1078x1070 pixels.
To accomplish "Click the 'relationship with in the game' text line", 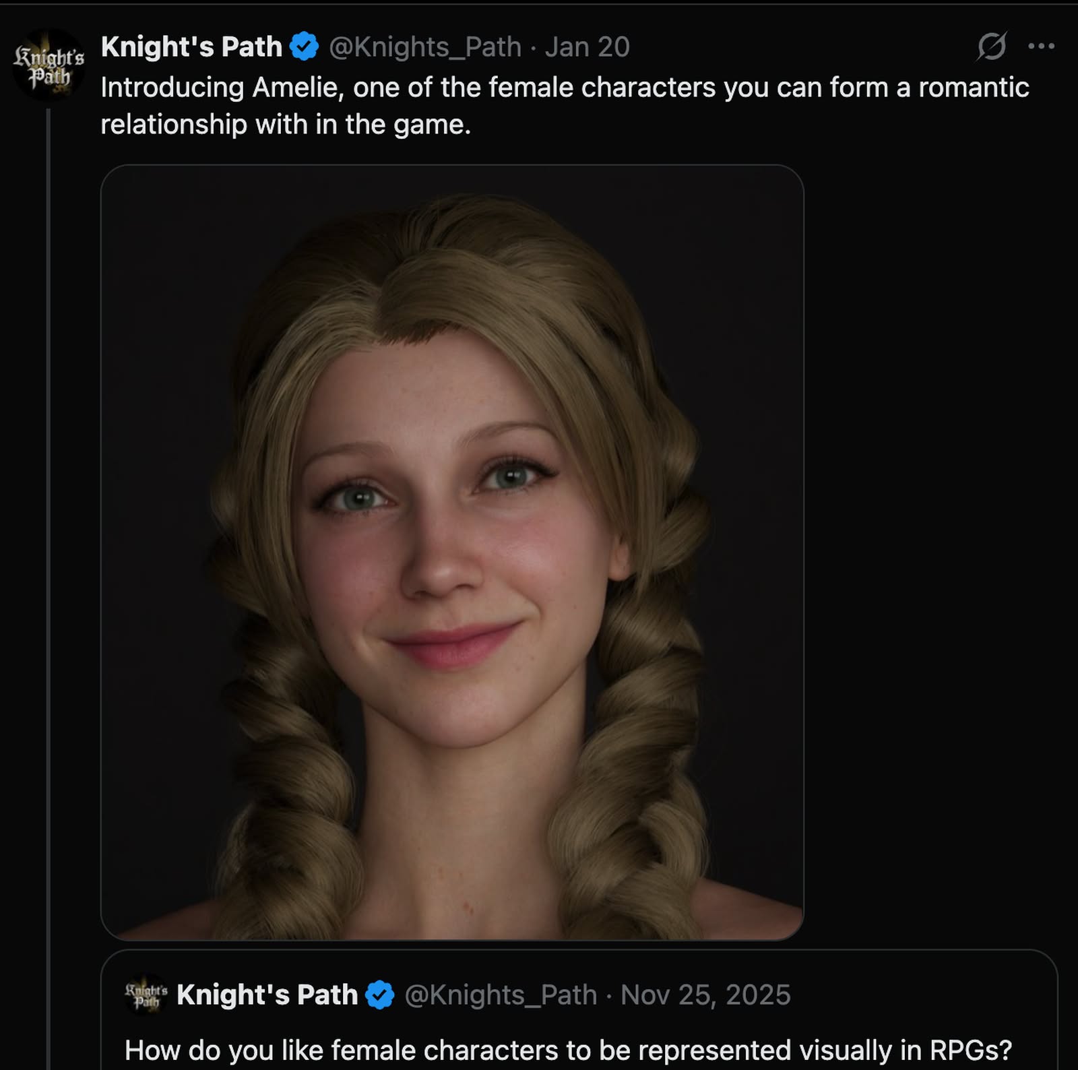I will 286,125.
